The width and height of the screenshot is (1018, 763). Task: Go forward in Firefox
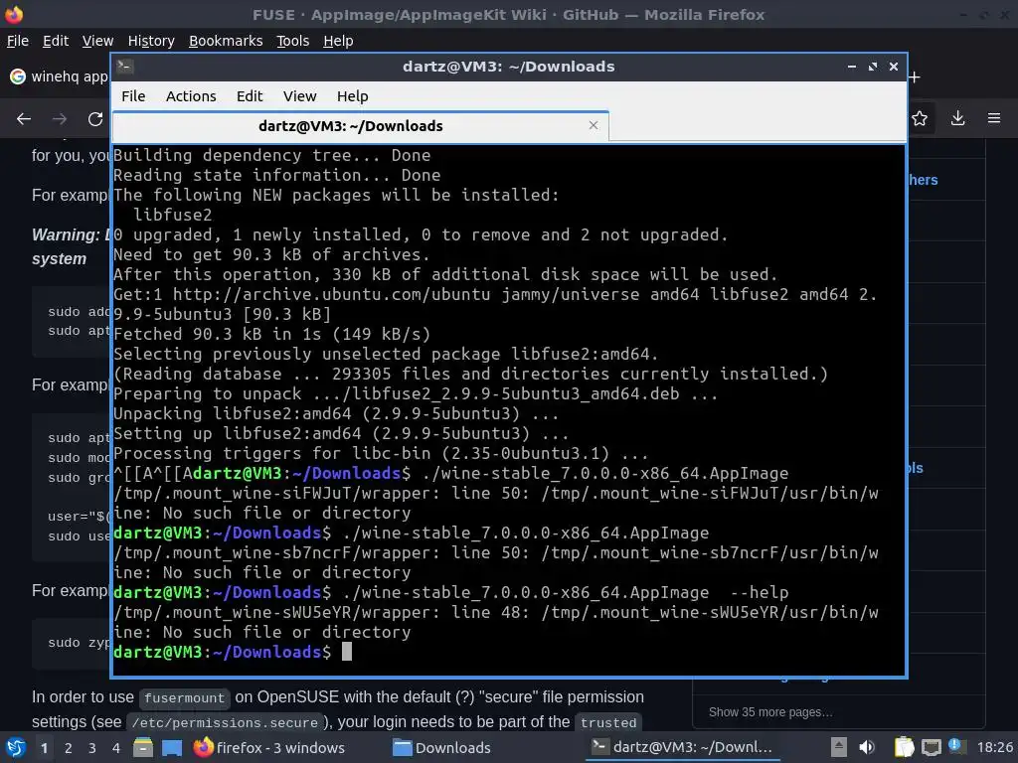pos(60,119)
